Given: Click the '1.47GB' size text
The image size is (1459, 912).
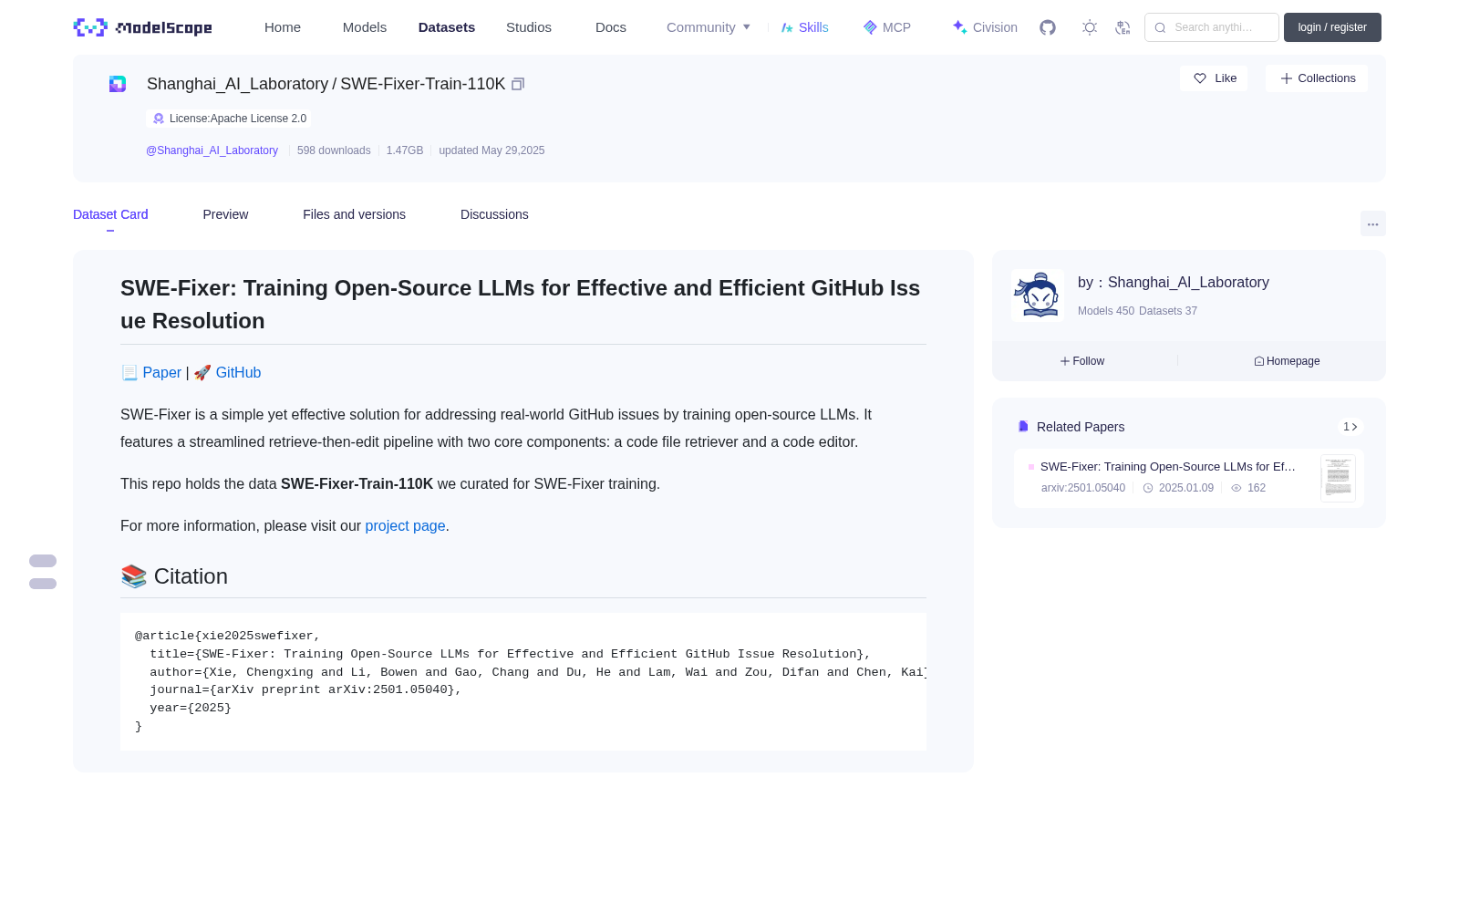Looking at the screenshot, I should coord(405,150).
